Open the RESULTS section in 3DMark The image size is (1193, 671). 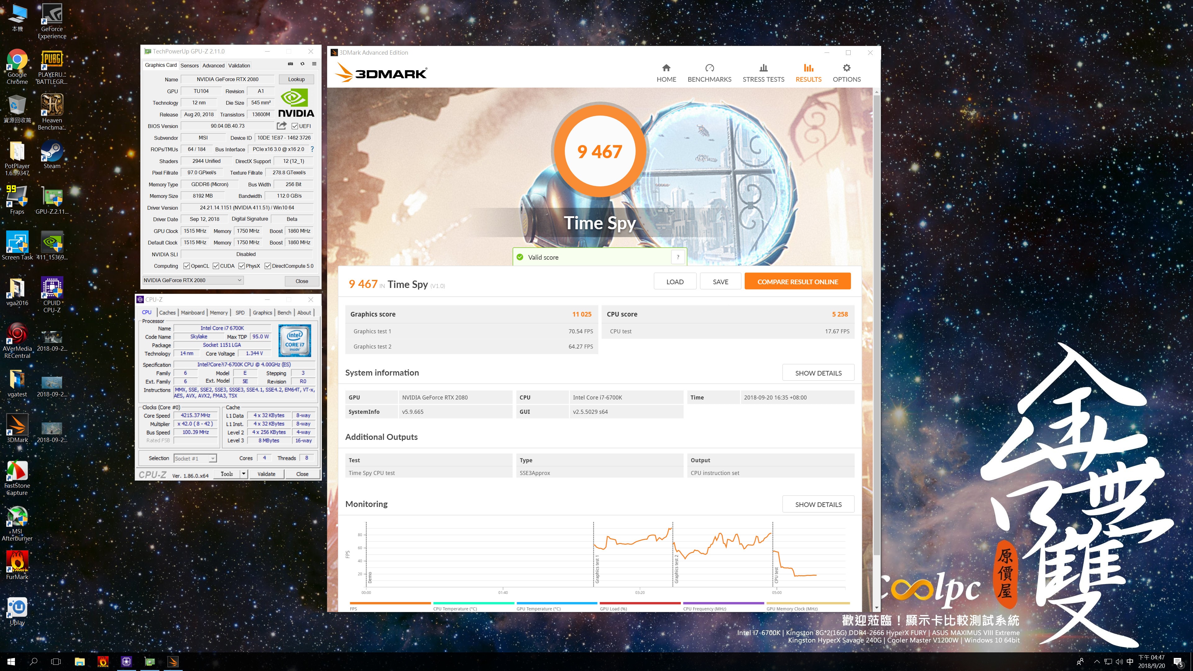[808, 73]
